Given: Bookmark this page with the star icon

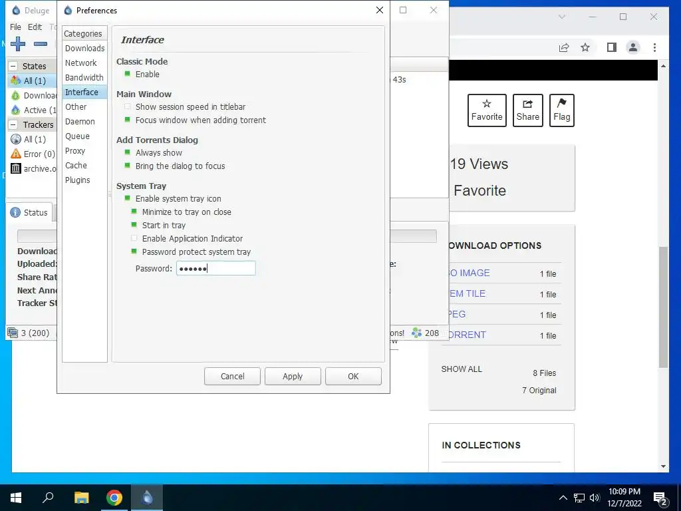Looking at the screenshot, I should 585,47.
